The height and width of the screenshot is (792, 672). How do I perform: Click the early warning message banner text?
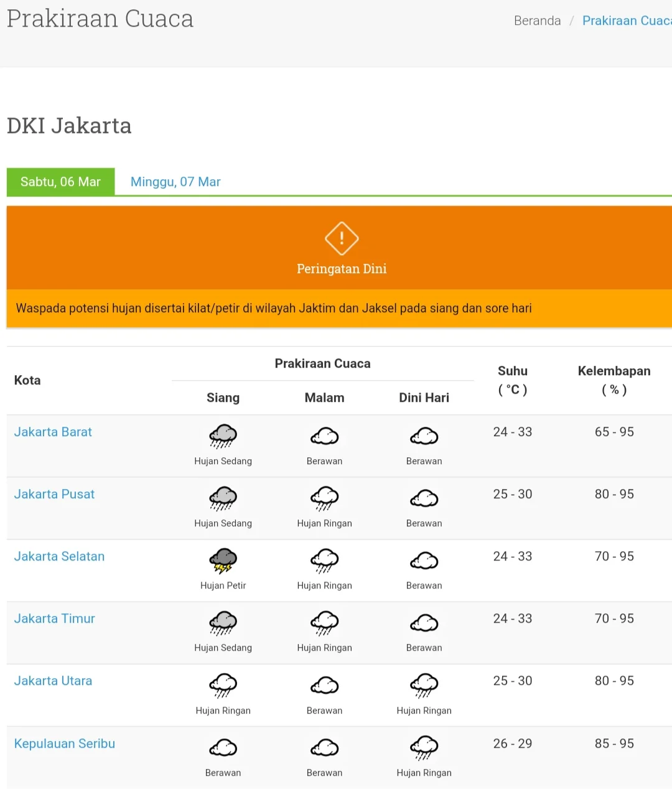pyautogui.click(x=274, y=308)
